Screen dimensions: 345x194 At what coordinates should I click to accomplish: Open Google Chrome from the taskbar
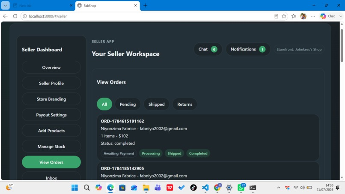217,188
